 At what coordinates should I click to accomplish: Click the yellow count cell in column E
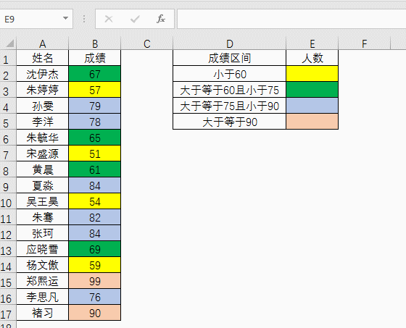312,74
